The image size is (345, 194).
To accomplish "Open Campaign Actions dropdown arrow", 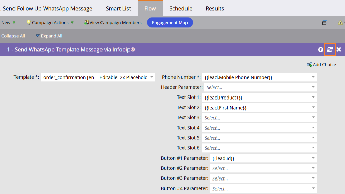I will pyautogui.click(x=72, y=23).
